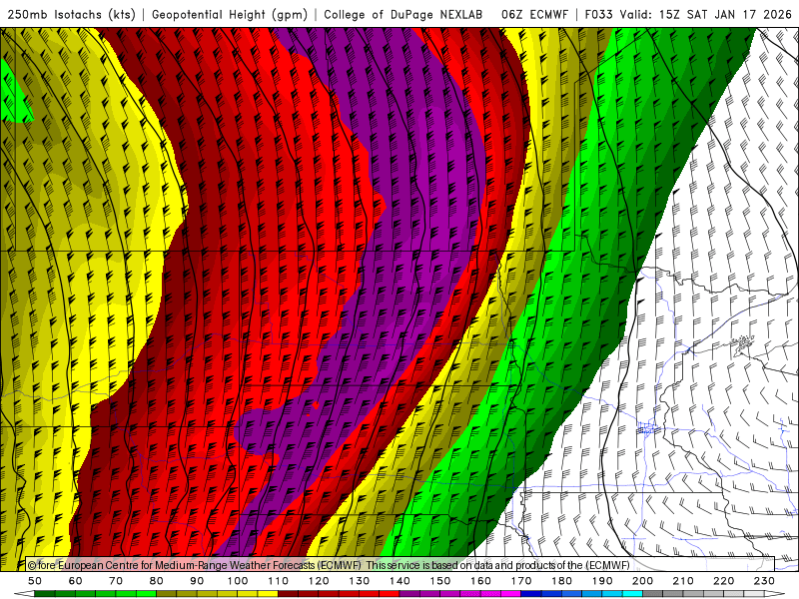Click the "250mb Isotachs (kts)" title text
This screenshot has height=599, width=799.
(72, 14)
